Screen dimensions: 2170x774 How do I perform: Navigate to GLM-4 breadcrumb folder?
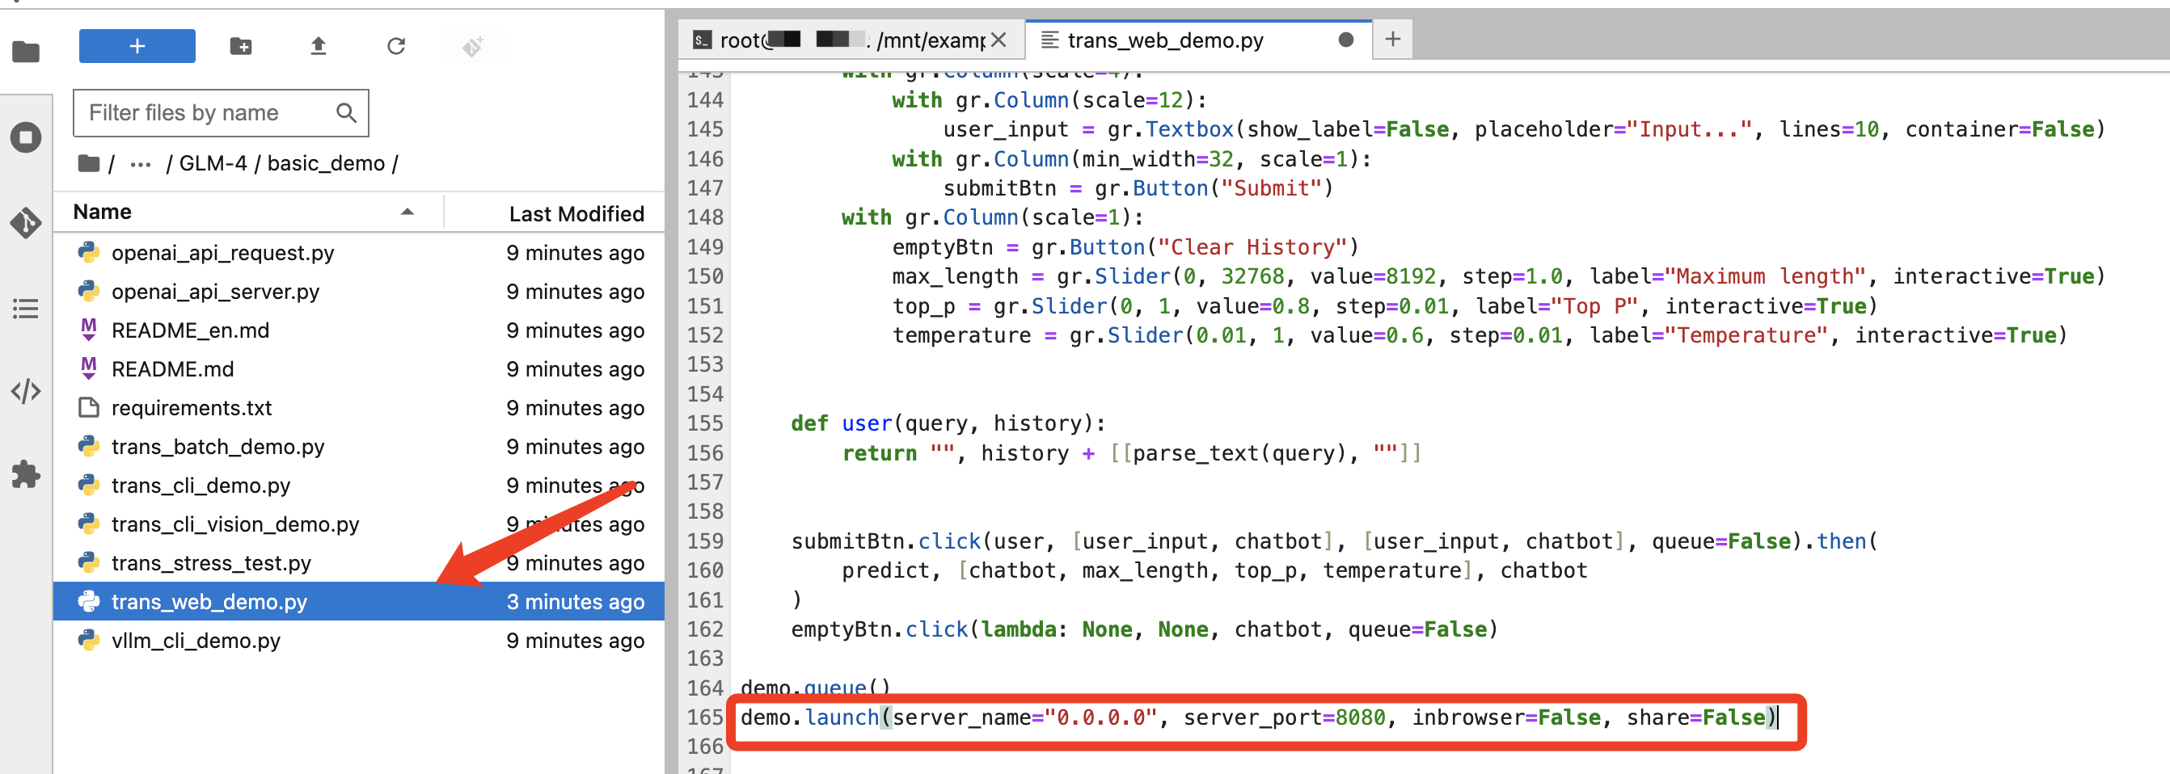point(213,163)
